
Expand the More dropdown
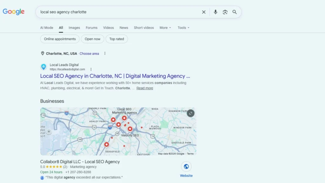[x=165, y=28]
